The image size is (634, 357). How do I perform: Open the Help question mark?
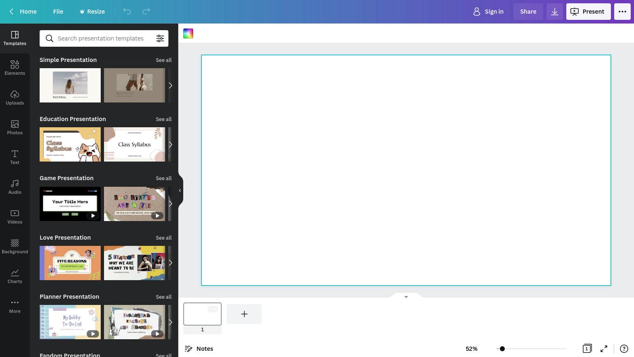pyautogui.click(x=624, y=349)
